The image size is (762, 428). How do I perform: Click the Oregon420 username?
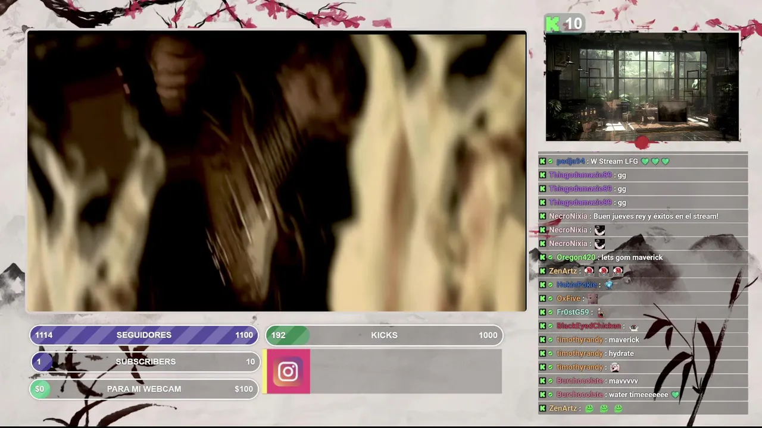pyautogui.click(x=576, y=257)
